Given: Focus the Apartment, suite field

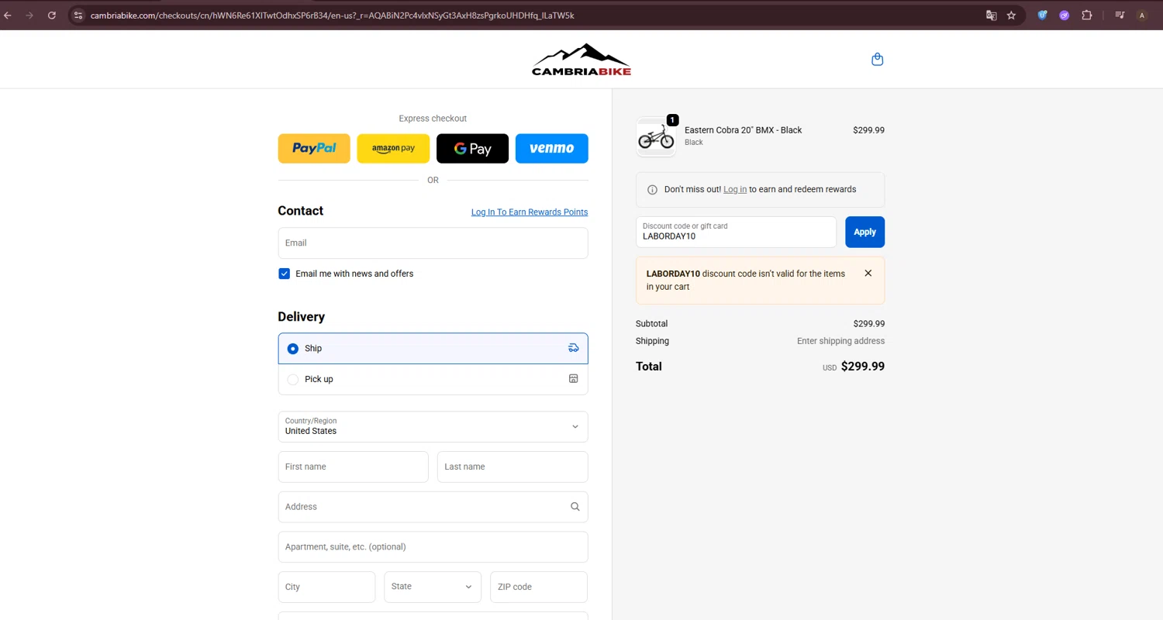Looking at the screenshot, I should pos(433,547).
